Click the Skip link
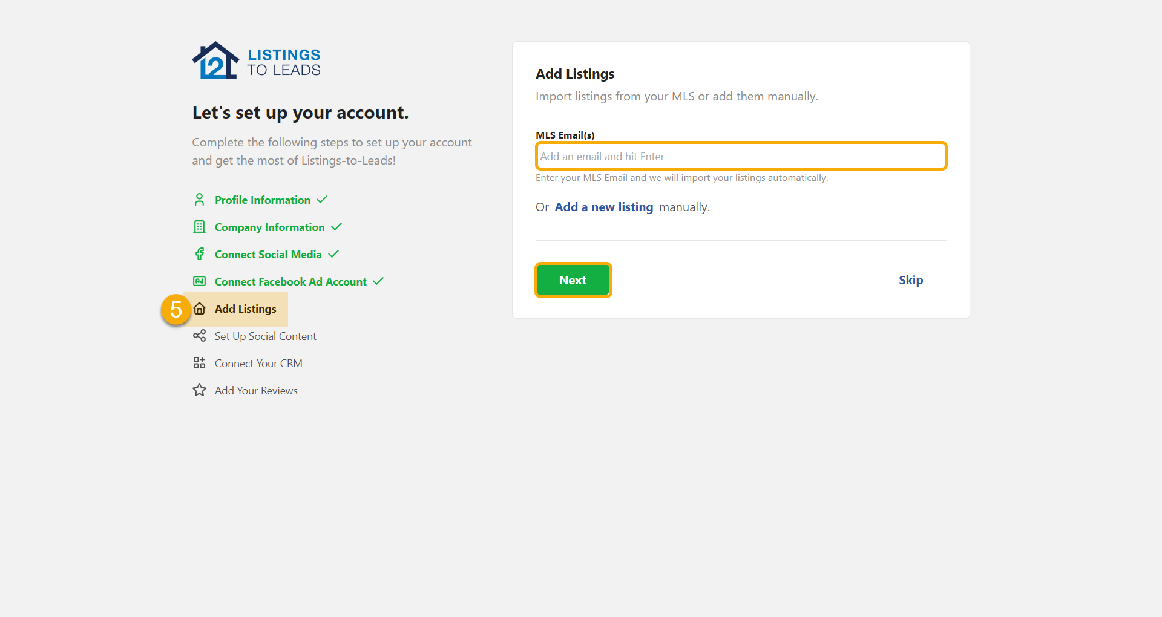This screenshot has height=617, width=1162. [911, 279]
